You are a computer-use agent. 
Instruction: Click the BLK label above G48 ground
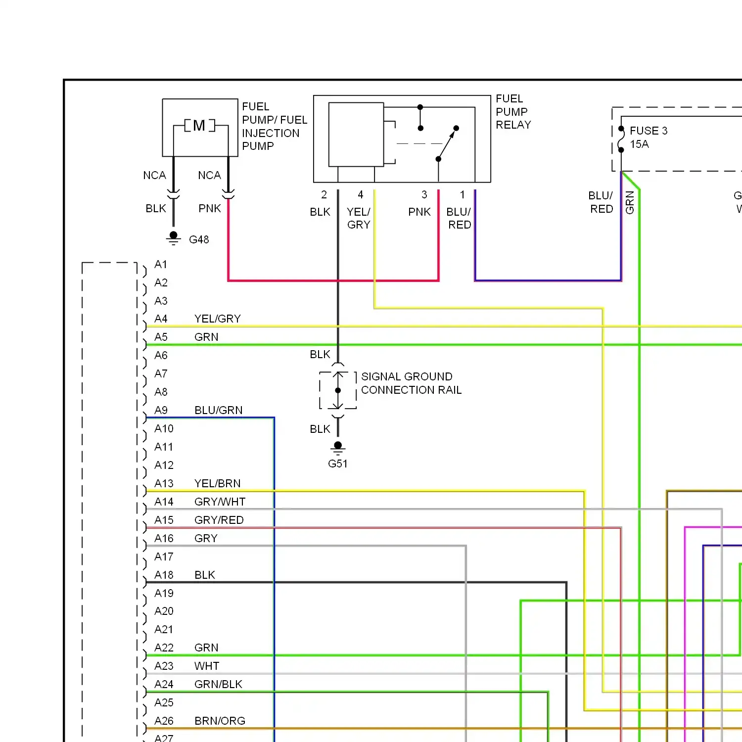(156, 208)
